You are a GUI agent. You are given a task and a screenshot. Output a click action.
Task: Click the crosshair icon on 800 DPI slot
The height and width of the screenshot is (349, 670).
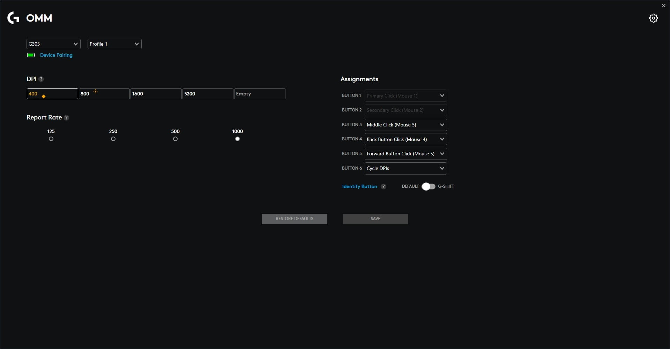(x=96, y=91)
